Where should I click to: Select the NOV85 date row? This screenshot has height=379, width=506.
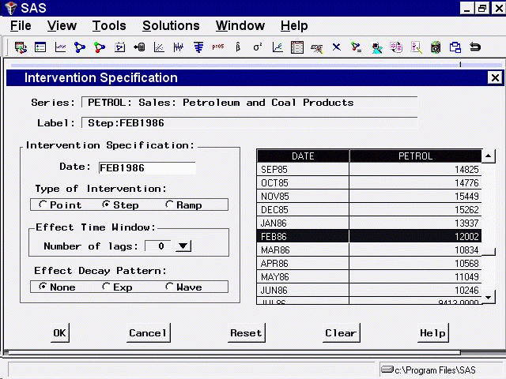(368, 197)
